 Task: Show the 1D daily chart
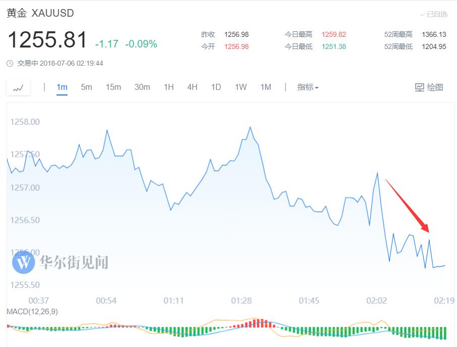(216, 87)
